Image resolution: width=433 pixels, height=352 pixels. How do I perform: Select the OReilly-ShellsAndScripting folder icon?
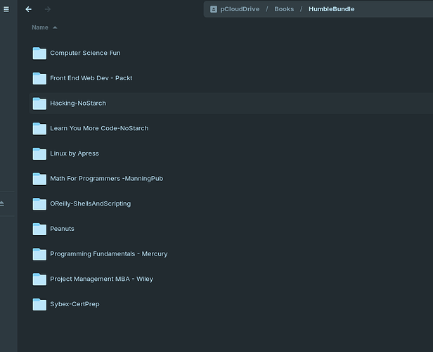click(39, 203)
